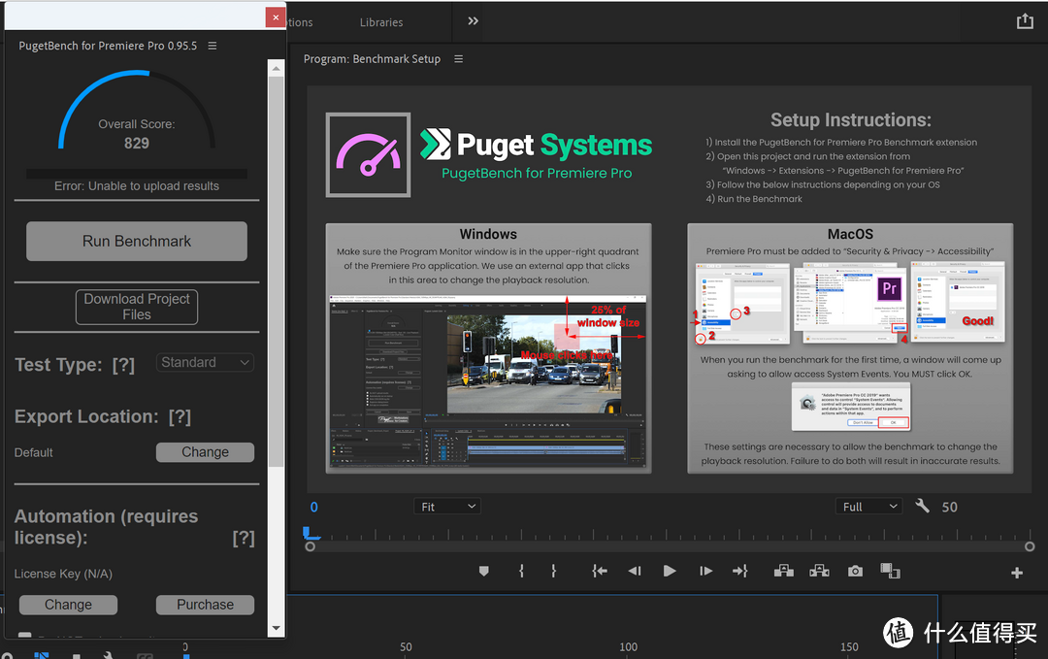Image resolution: width=1048 pixels, height=659 pixels.
Task: Export a frame with the camera icon
Action: pos(855,571)
